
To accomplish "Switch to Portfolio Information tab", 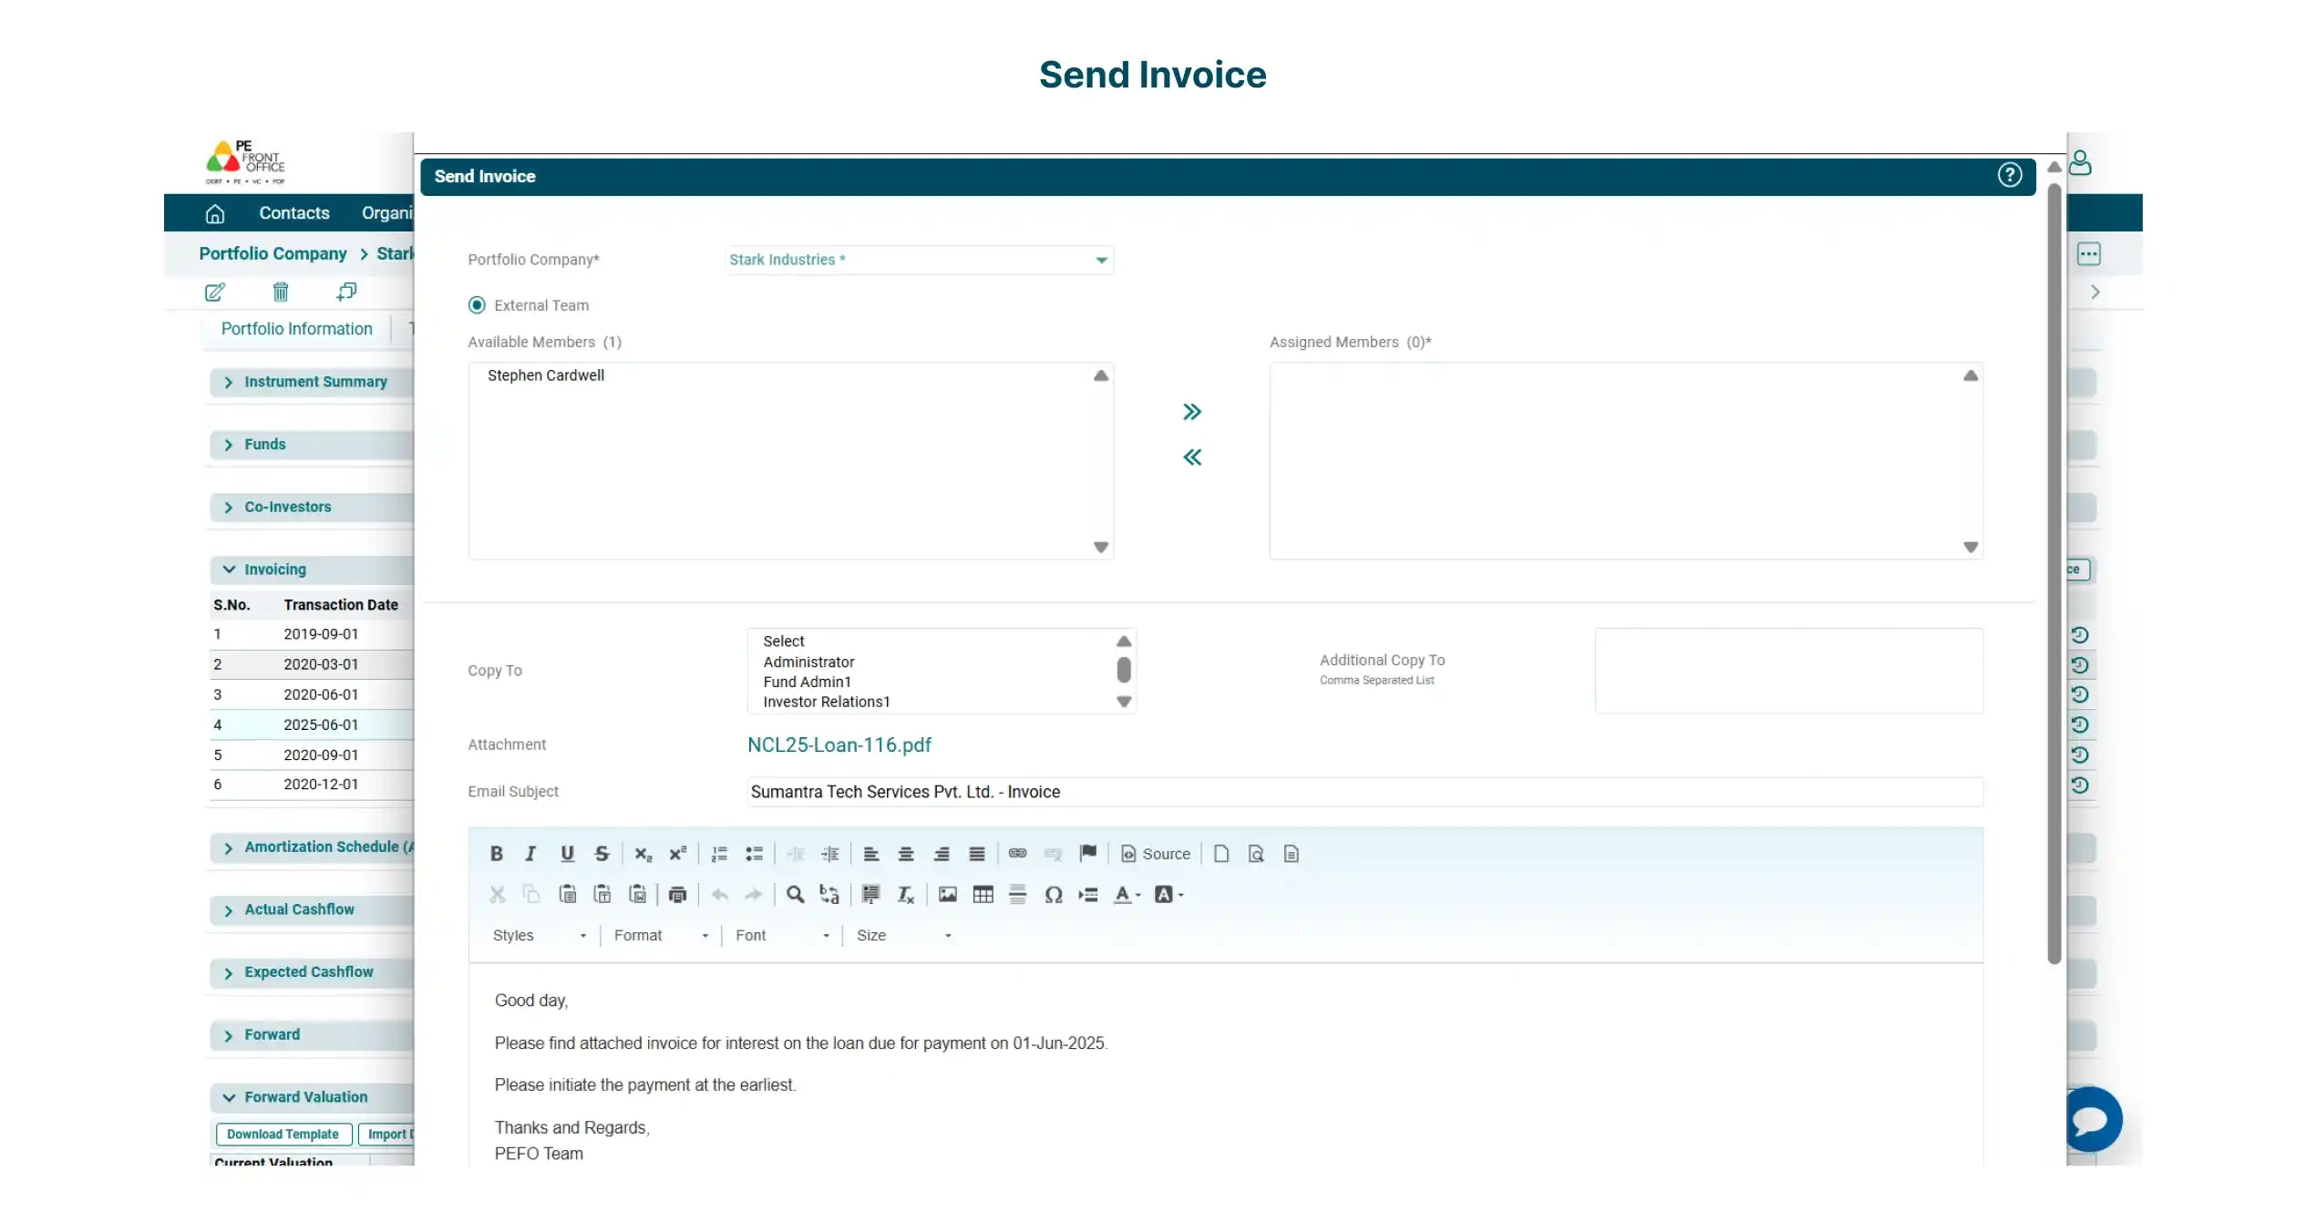I will [x=297, y=329].
